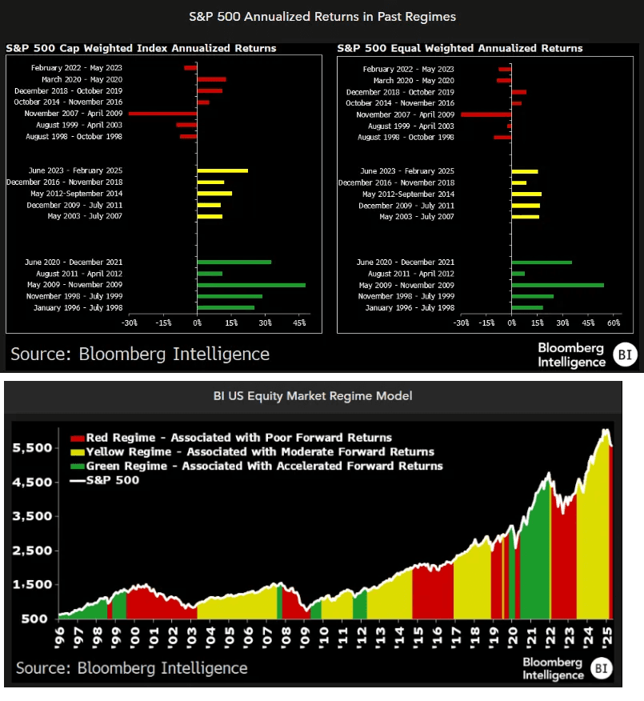This screenshot has height=701, width=644.
Task: Click the '20 year label on the timeline
Action: coord(513,636)
